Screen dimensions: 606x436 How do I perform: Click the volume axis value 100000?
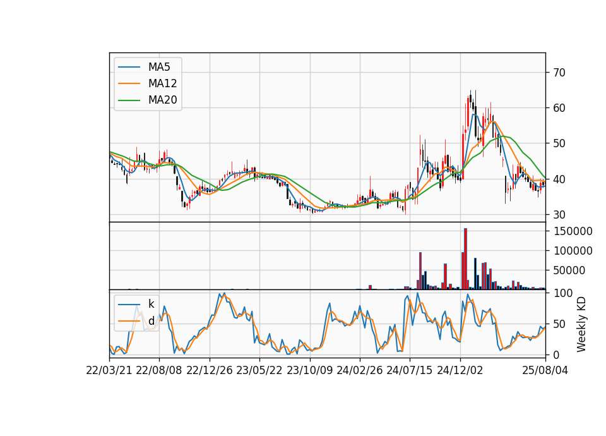[573, 251]
